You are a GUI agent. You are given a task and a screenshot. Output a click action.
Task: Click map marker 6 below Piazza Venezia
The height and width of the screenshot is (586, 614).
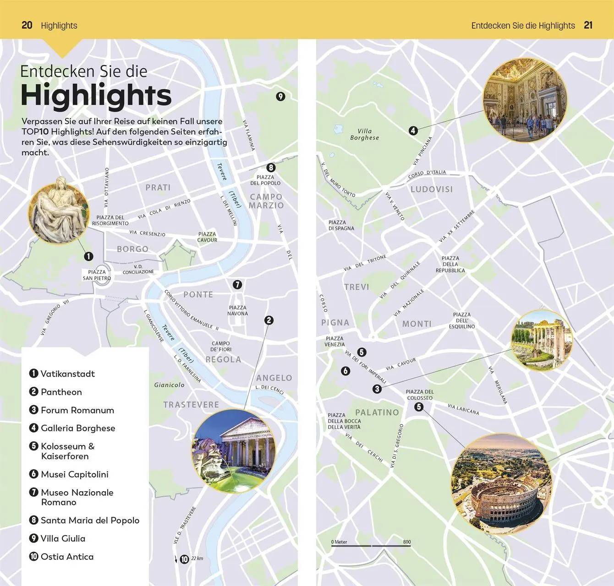click(x=345, y=371)
